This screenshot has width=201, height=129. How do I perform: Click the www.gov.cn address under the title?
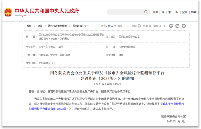[x=22, y=15]
